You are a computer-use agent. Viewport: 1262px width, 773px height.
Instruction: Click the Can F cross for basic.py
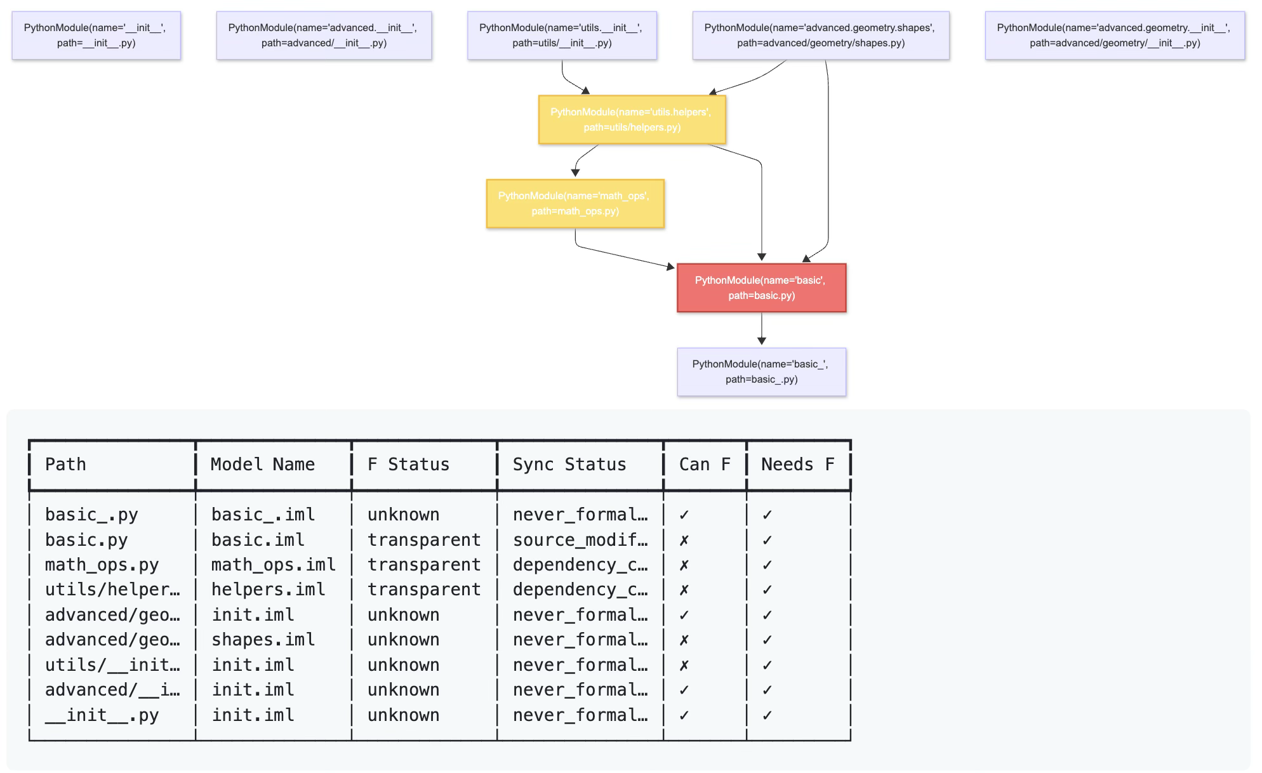click(x=683, y=539)
